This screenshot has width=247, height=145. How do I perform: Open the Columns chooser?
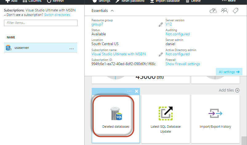point(32,1)
